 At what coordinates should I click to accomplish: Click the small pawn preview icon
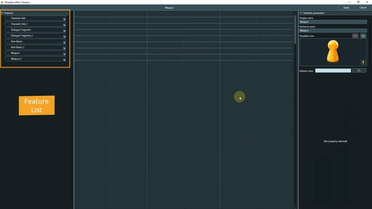pyautogui.click(x=363, y=62)
